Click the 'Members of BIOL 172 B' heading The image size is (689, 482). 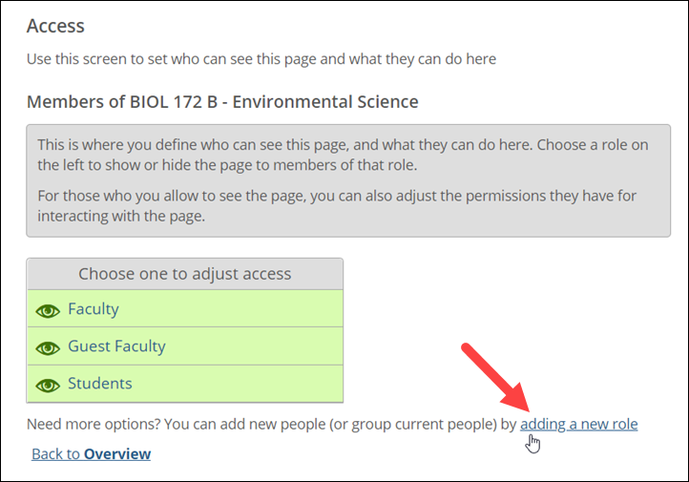222,102
